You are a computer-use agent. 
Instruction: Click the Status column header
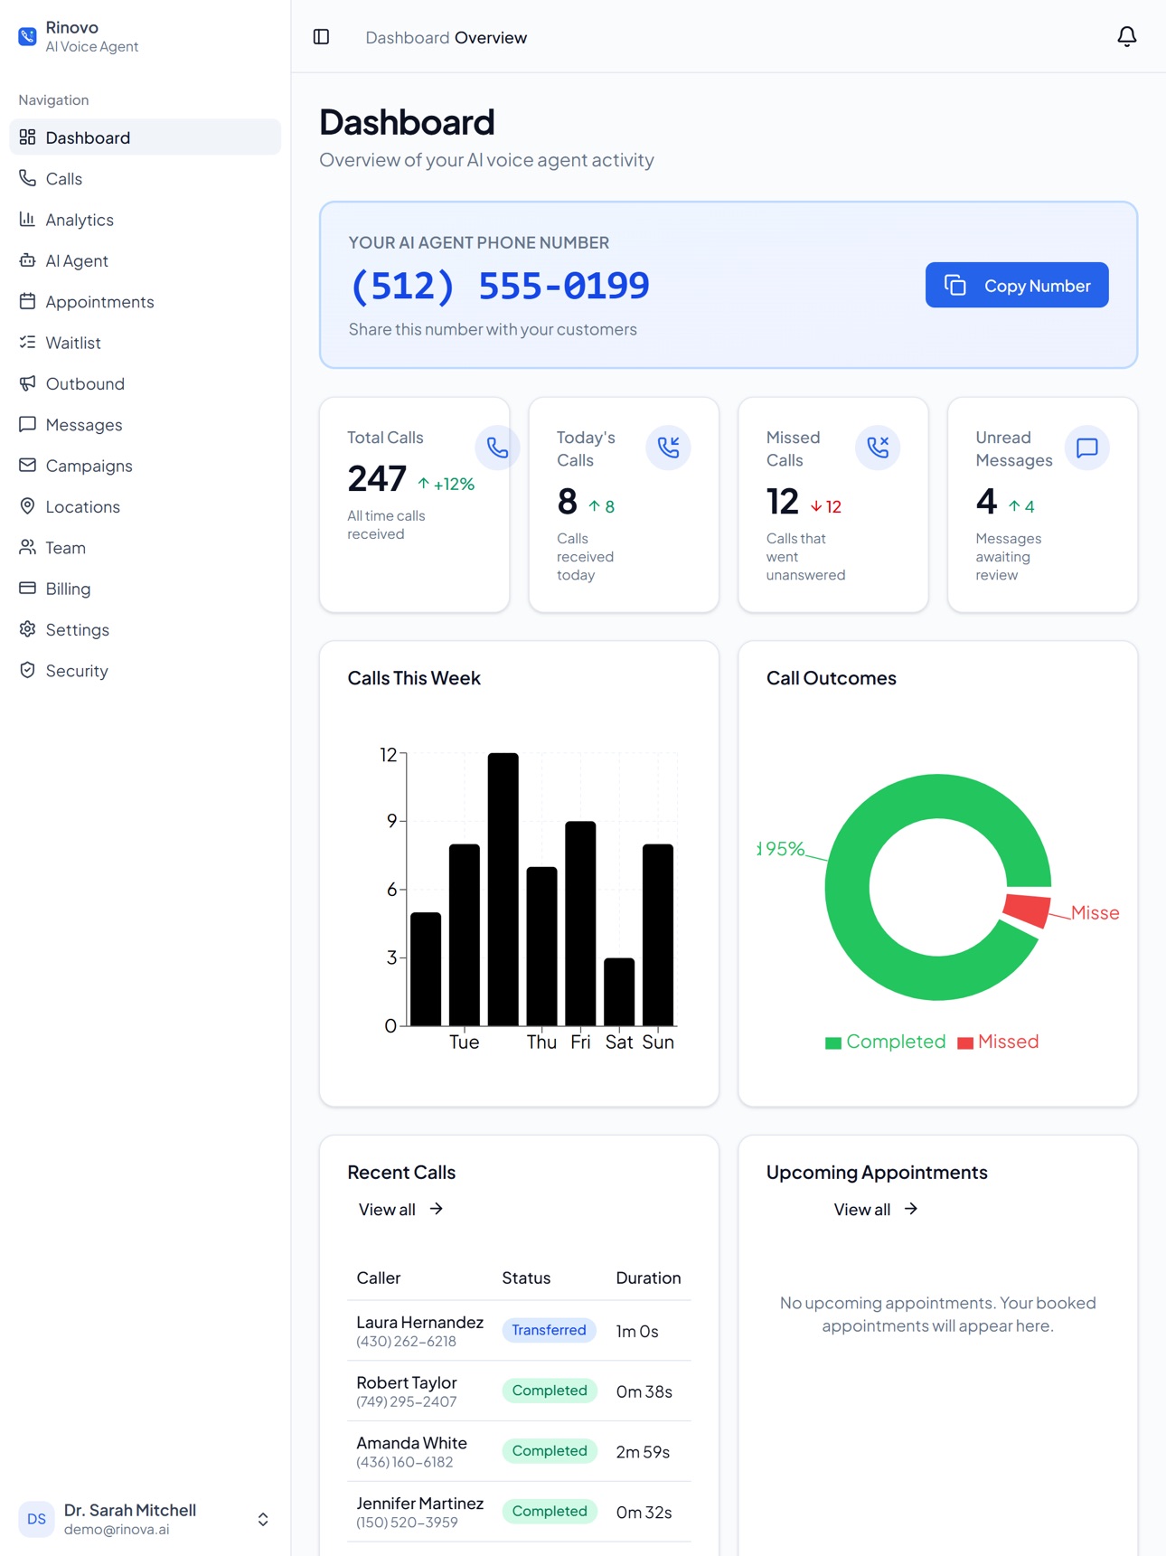click(526, 1278)
